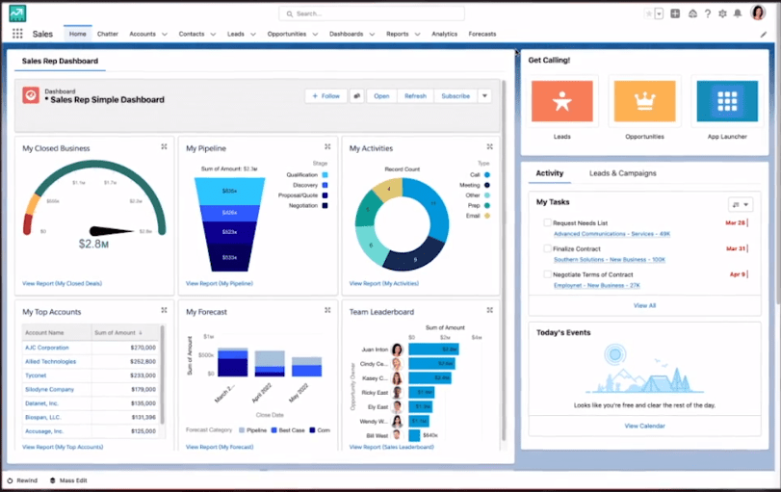This screenshot has height=492, width=781.
Task: Open Advanced Communications - Services - 49K link
Action: pyautogui.click(x=612, y=234)
